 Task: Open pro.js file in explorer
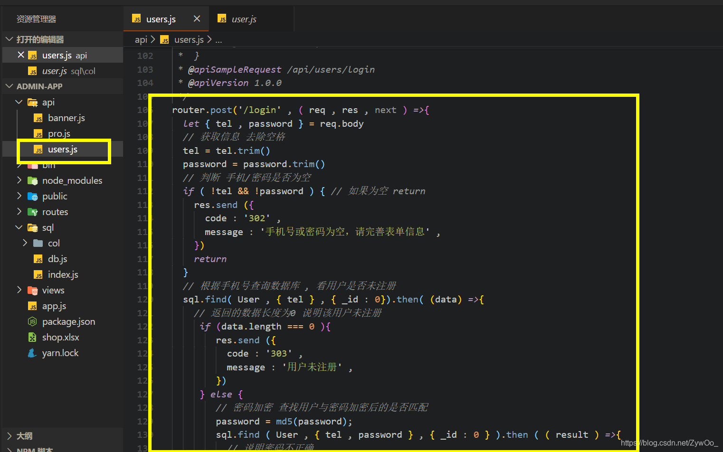pyautogui.click(x=59, y=133)
